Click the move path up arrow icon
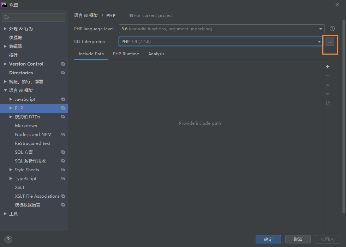 tap(328, 85)
